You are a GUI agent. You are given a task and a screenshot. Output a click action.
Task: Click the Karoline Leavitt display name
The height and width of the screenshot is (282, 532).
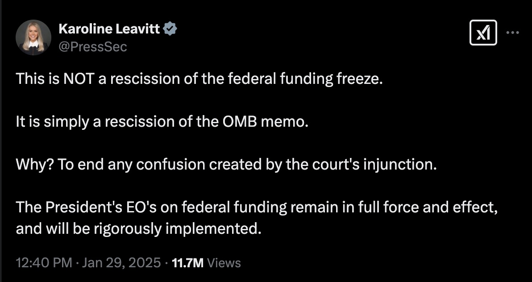(x=109, y=29)
